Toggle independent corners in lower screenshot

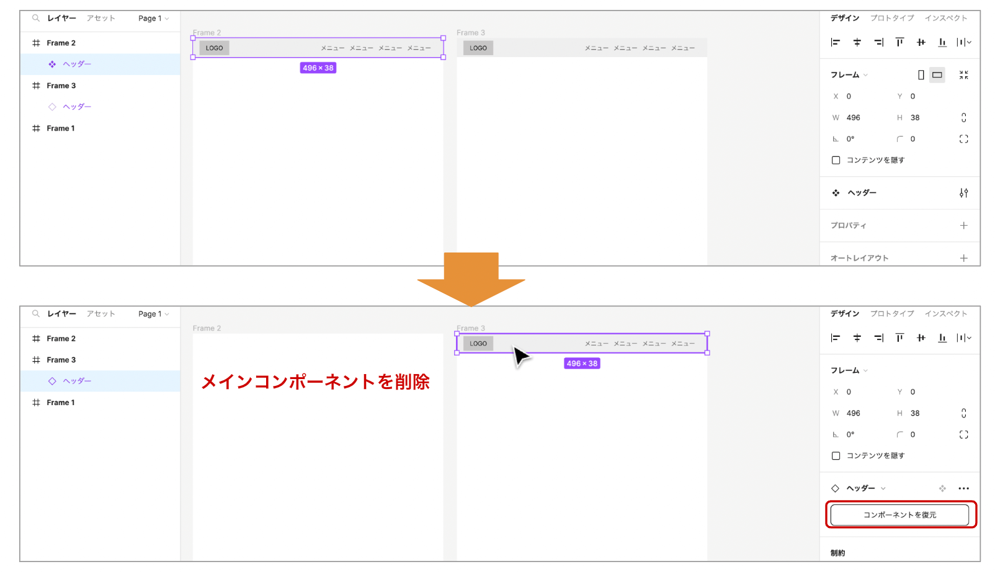click(x=963, y=435)
